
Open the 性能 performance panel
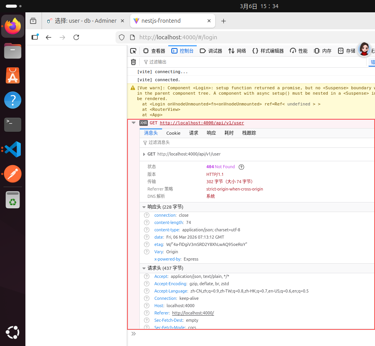(299, 51)
